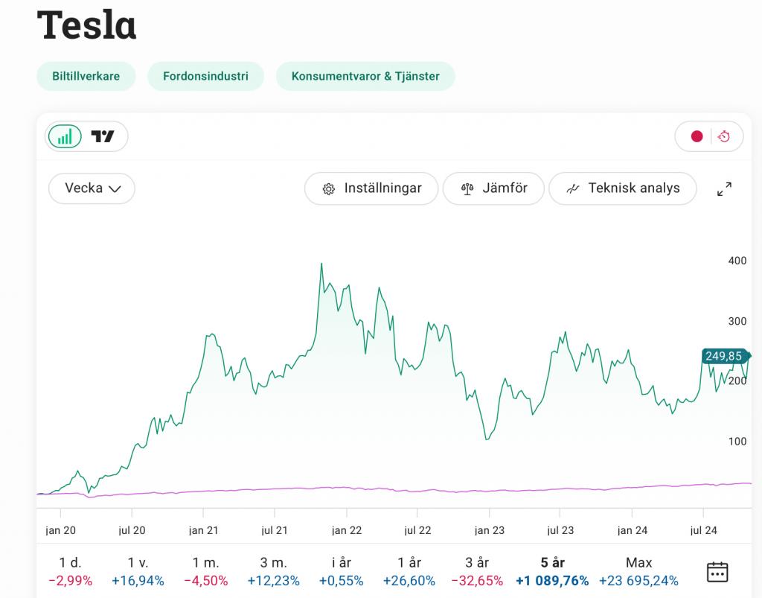Click the Vecka dropdown chevron arrow
The height and width of the screenshot is (598, 762).
115,189
